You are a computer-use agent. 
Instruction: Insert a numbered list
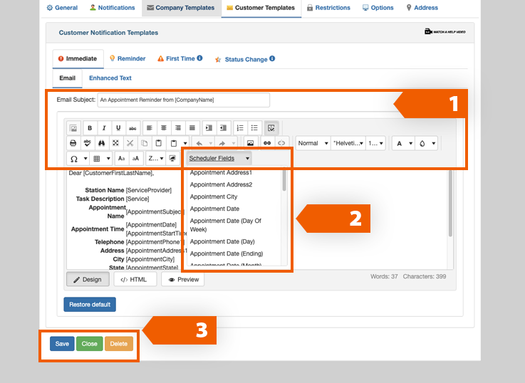[240, 128]
